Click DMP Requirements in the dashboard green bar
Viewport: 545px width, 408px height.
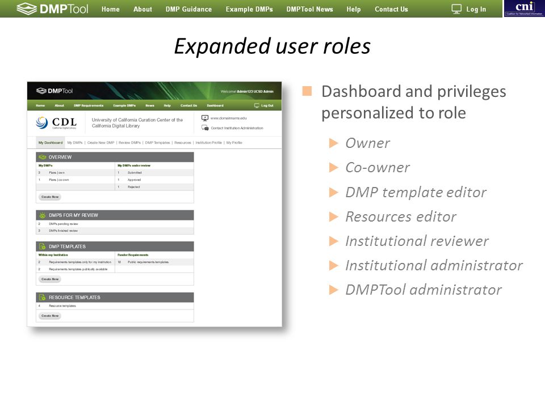coord(89,105)
